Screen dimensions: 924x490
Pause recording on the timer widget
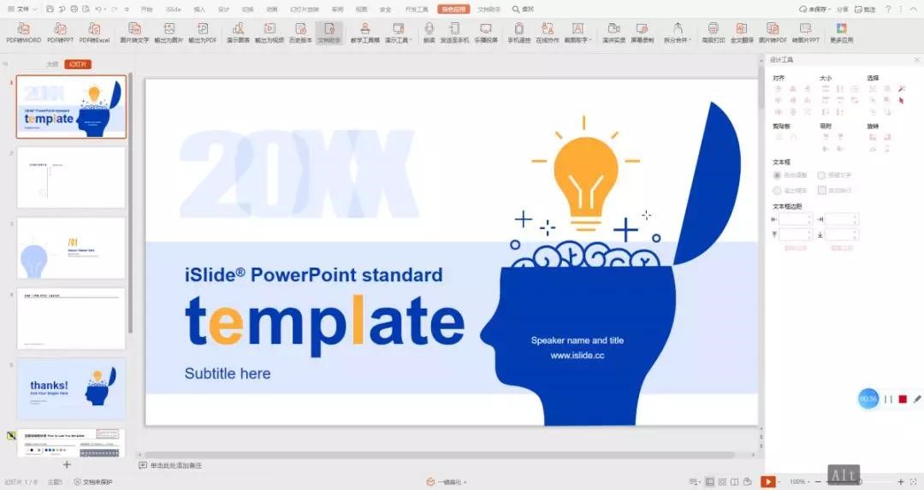[x=888, y=399]
